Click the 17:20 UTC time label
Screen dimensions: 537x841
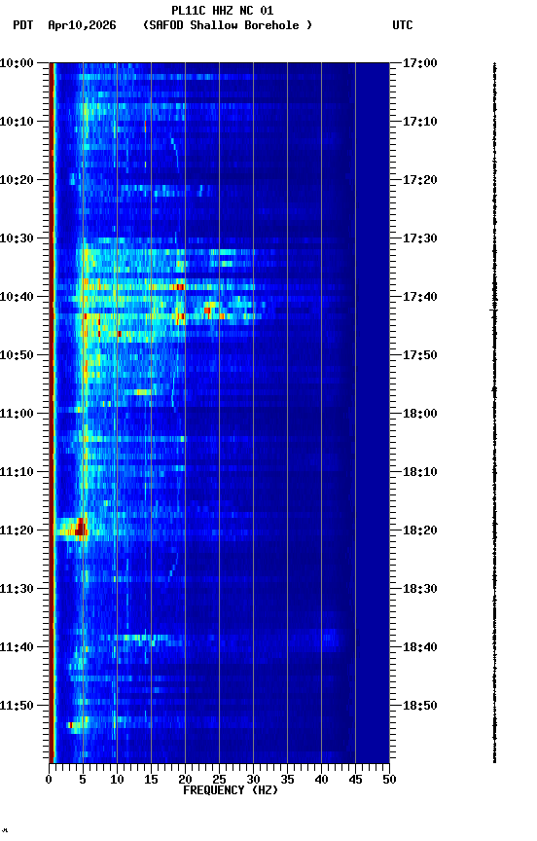[x=420, y=180]
